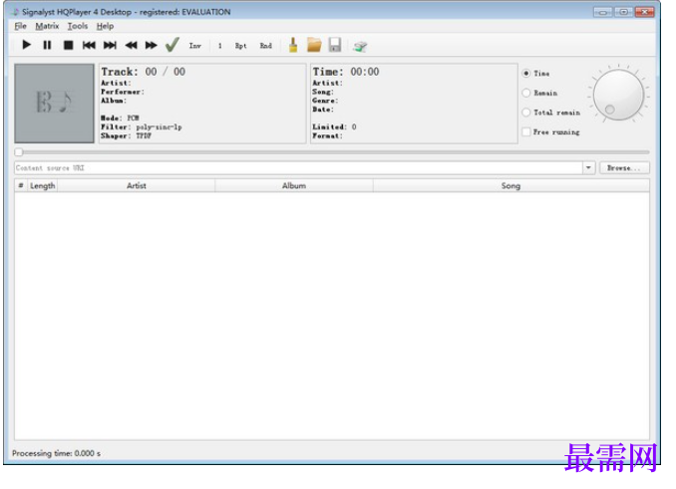Toggle the repeat-one '1' button

(x=220, y=46)
